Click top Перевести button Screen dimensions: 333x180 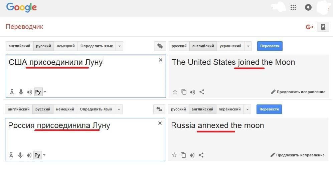pyautogui.click(x=270, y=46)
